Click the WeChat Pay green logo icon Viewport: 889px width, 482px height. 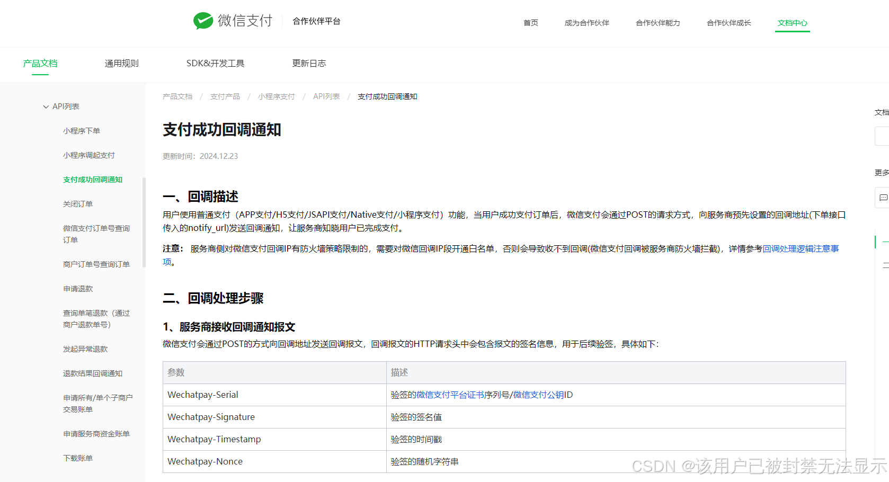tap(203, 21)
